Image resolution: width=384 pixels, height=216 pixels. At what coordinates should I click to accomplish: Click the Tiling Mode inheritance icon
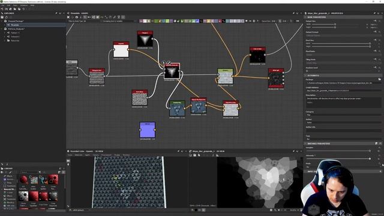pyautogui.click(x=375, y=59)
